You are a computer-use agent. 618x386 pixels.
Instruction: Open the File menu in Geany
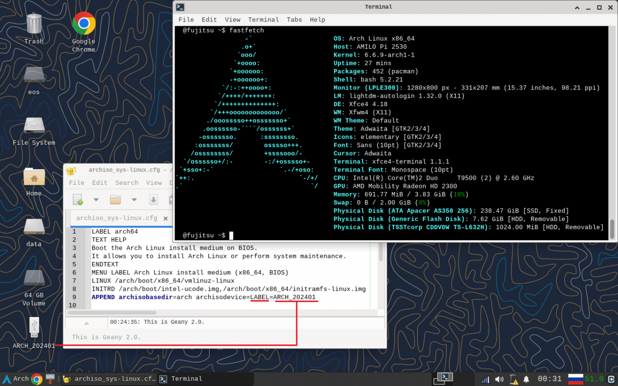76,183
